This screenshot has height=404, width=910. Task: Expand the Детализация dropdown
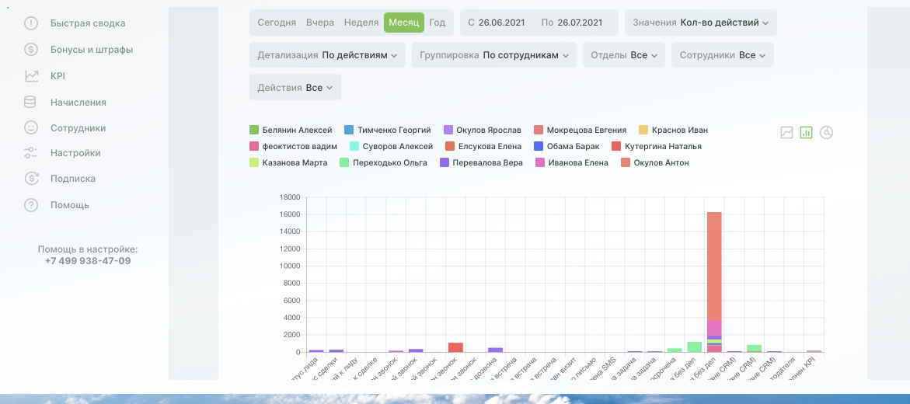[x=327, y=55]
